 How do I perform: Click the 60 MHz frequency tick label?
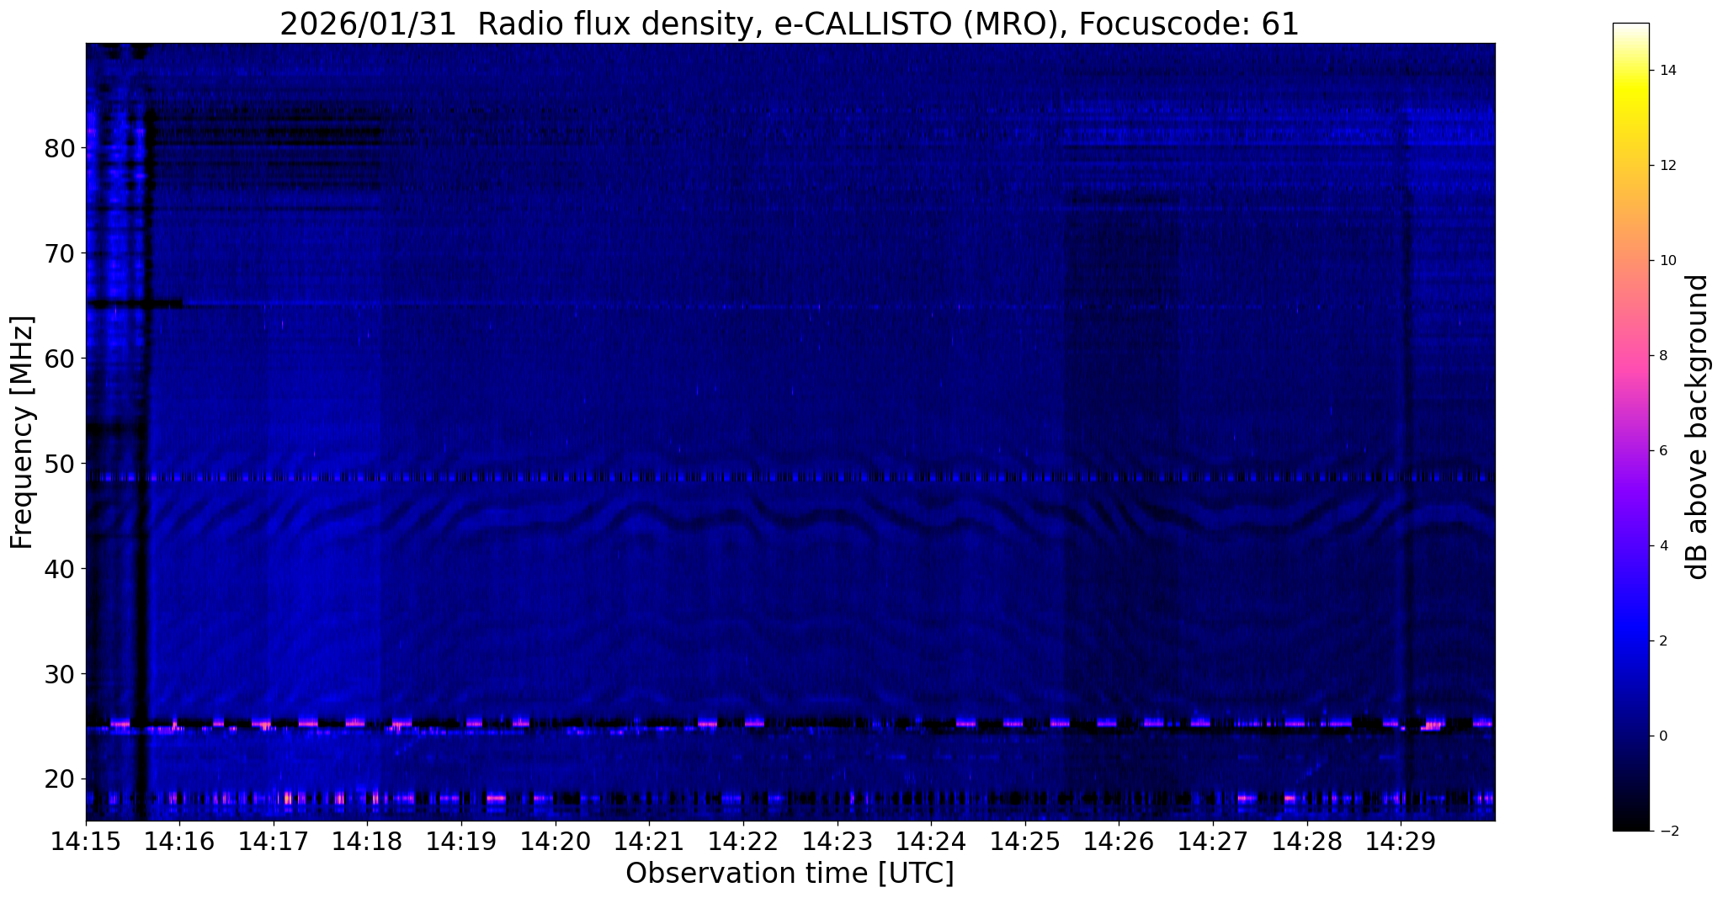pyautogui.click(x=59, y=359)
